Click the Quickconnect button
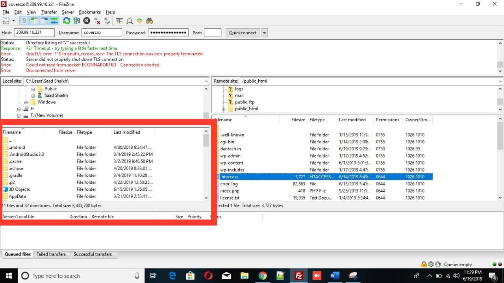 [x=243, y=33]
